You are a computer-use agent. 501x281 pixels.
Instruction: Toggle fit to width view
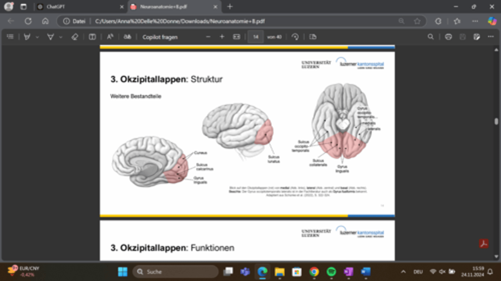coord(237,37)
